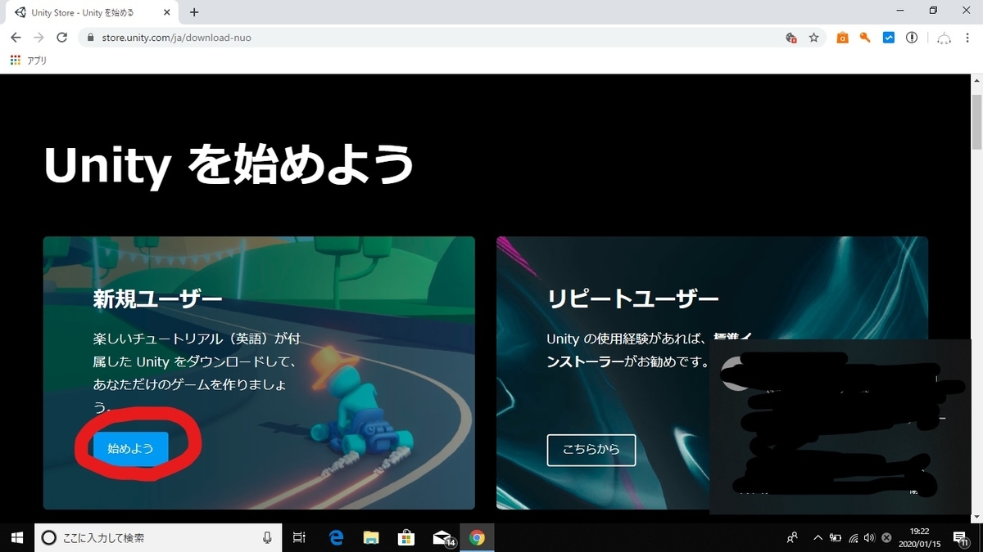Open Microsoft Store from the taskbar
983x552 pixels.
(406, 537)
